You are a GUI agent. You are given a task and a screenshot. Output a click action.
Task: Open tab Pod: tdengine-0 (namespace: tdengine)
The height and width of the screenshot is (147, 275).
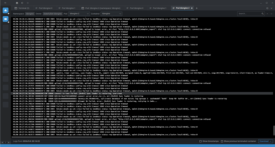101,8
